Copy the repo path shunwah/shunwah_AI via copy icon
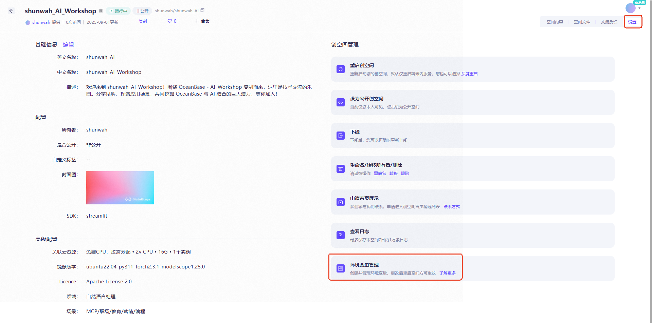This screenshot has height=323, width=652. [x=202, y=10]
